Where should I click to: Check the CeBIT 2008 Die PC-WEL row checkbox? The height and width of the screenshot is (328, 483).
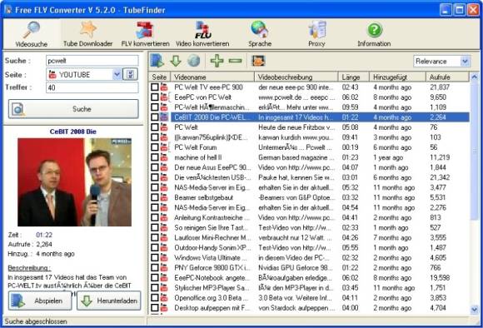point(155,117)
